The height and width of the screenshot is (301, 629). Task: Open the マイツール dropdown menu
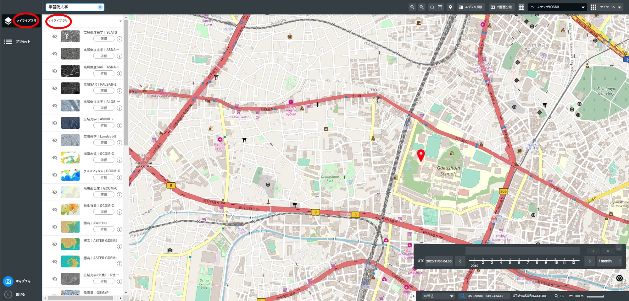606,7
